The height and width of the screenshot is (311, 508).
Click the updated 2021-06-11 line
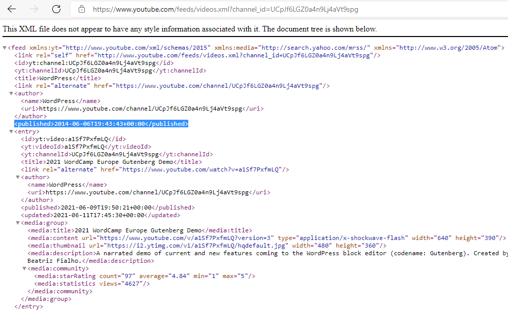[100, 215]
